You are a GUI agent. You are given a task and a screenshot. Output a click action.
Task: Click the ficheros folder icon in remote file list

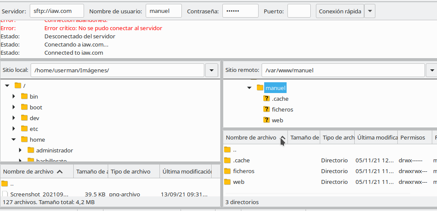click(x=228, y=171)
